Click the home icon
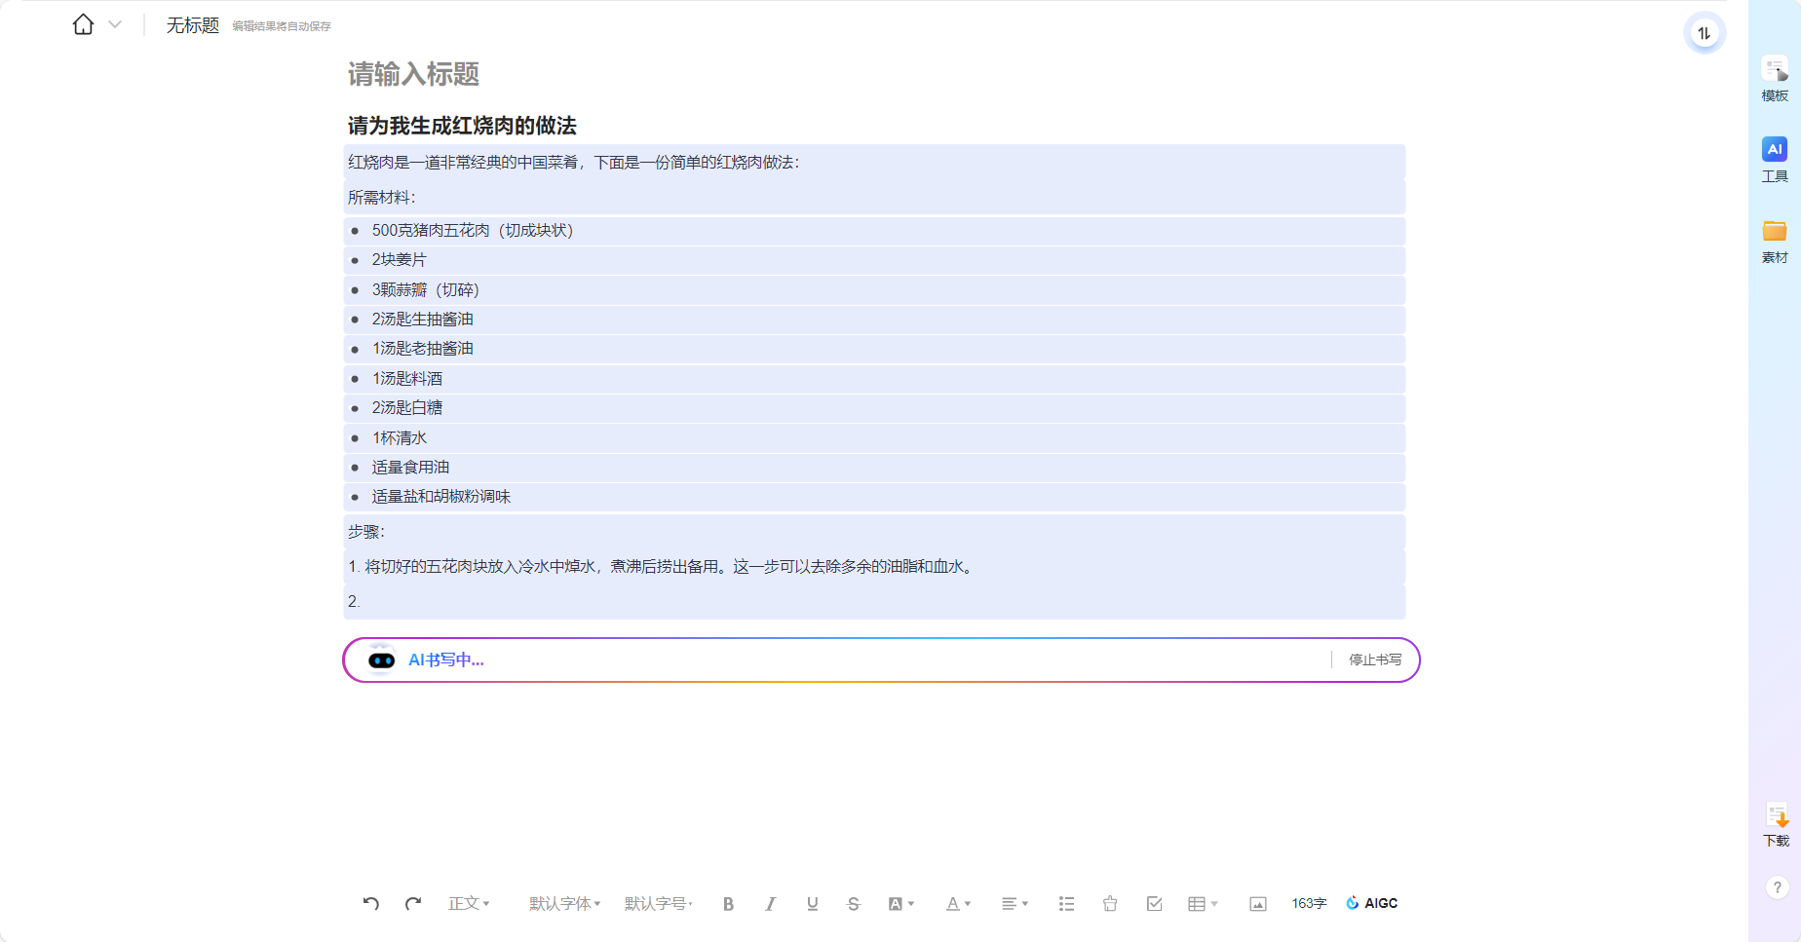This screenshot has width=1801, height=942. [84, 24]
